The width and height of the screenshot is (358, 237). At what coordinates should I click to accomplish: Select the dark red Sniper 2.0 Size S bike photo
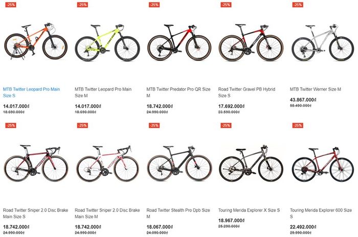pyautogui.click(x=36, y=164)
